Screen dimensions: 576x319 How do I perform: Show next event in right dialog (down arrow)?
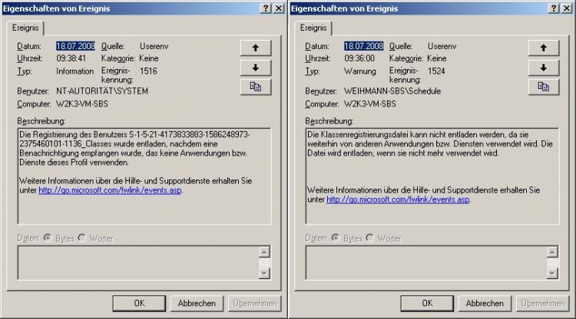coord(544,67)
